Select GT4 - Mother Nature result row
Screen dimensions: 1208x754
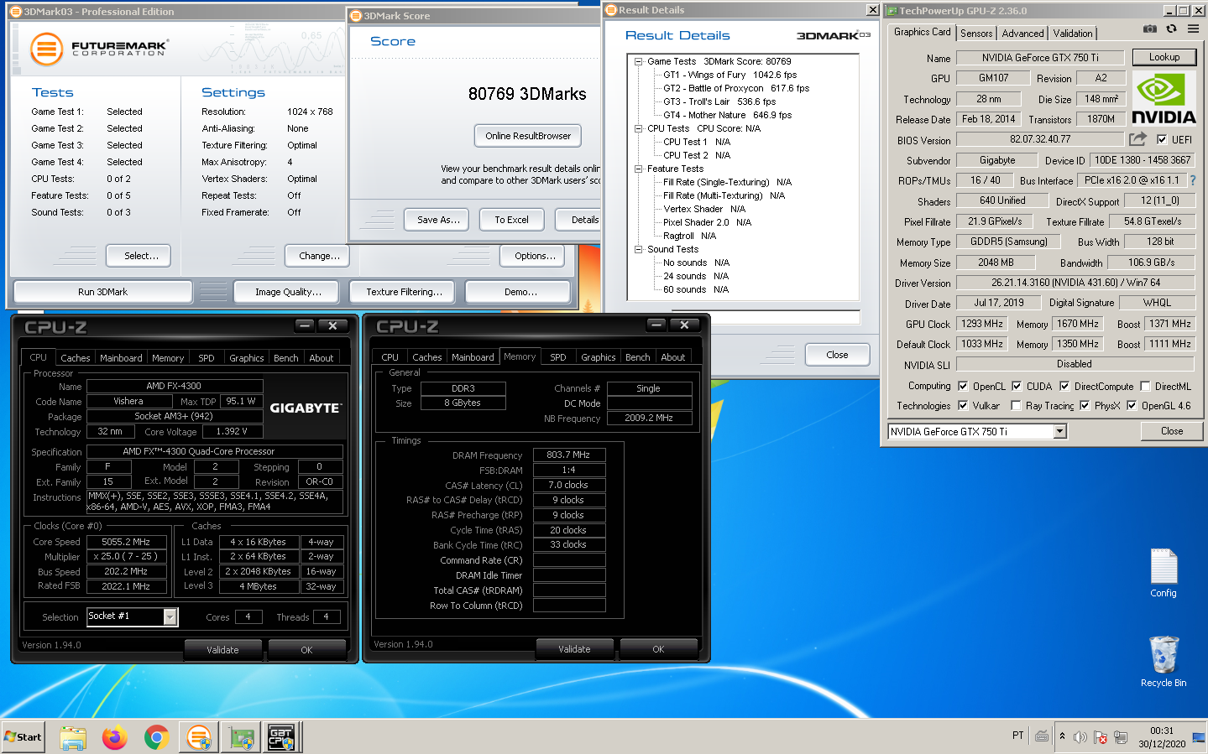pyautogui.click(x=727, y=115)
